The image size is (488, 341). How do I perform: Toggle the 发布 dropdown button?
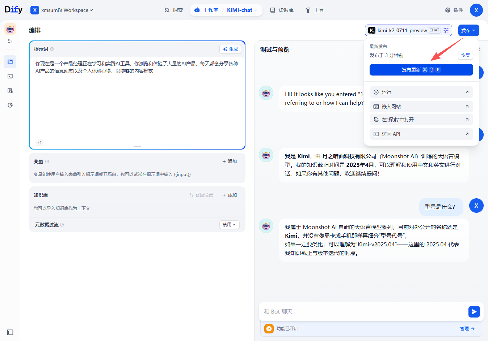(469, 30)
